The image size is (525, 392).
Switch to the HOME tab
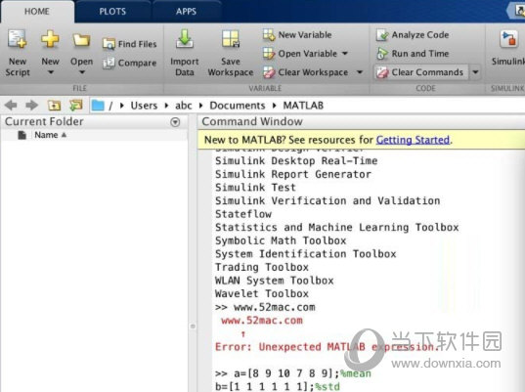click(x=37, y=12)
